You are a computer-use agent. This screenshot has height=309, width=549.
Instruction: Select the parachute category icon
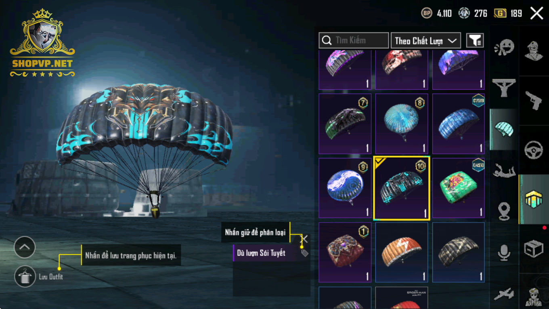point(504,129)
